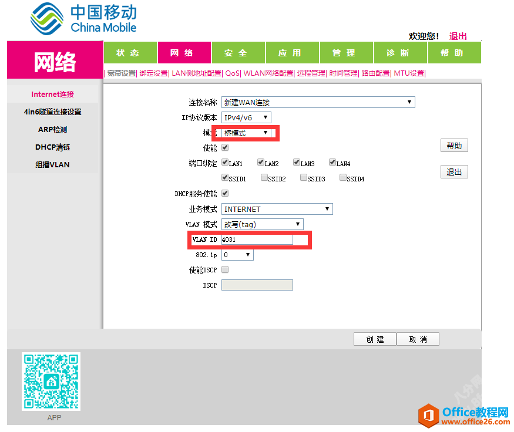Check the SSID3 binding checkbox
Screen dimensions: 514x432
click(304, 177)
